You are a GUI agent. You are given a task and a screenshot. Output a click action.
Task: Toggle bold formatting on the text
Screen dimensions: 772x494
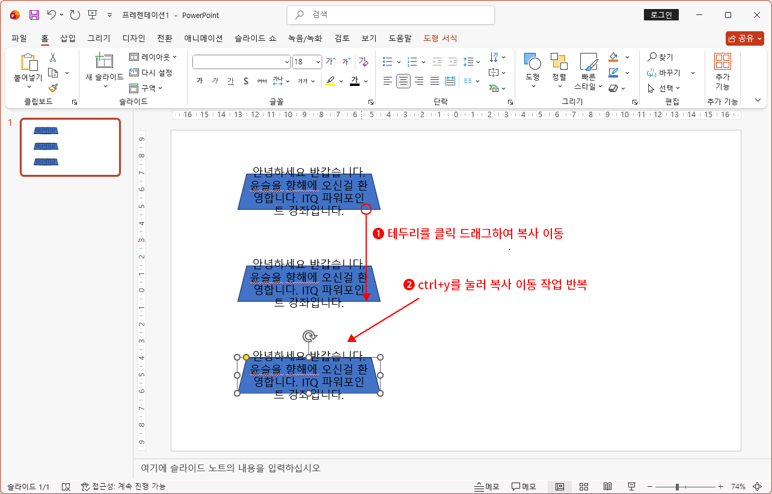click(x=199, y=80)
